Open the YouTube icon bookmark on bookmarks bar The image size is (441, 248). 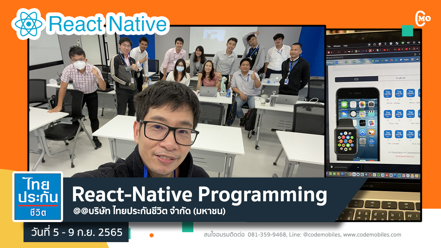417,59
